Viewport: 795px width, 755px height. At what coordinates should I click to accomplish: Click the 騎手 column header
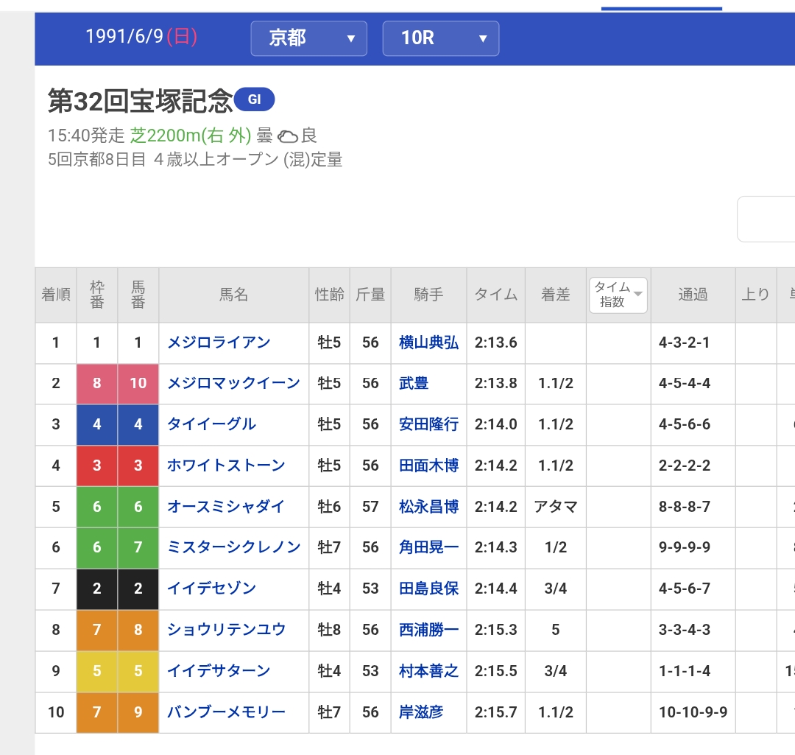428,295
